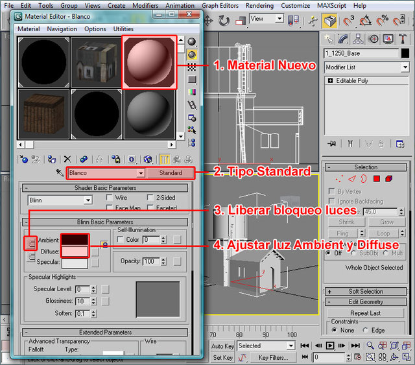Click the Repeat Last button
Image resolution: width=415 pixels, height=365 pixels.
(x=366, y=312)
